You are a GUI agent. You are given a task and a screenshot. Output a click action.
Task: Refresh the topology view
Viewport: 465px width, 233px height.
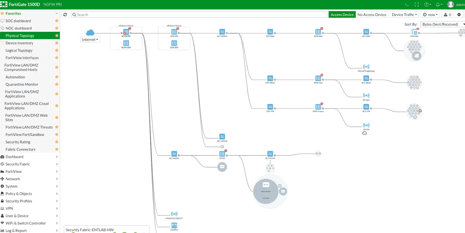[x=65, y=15]
